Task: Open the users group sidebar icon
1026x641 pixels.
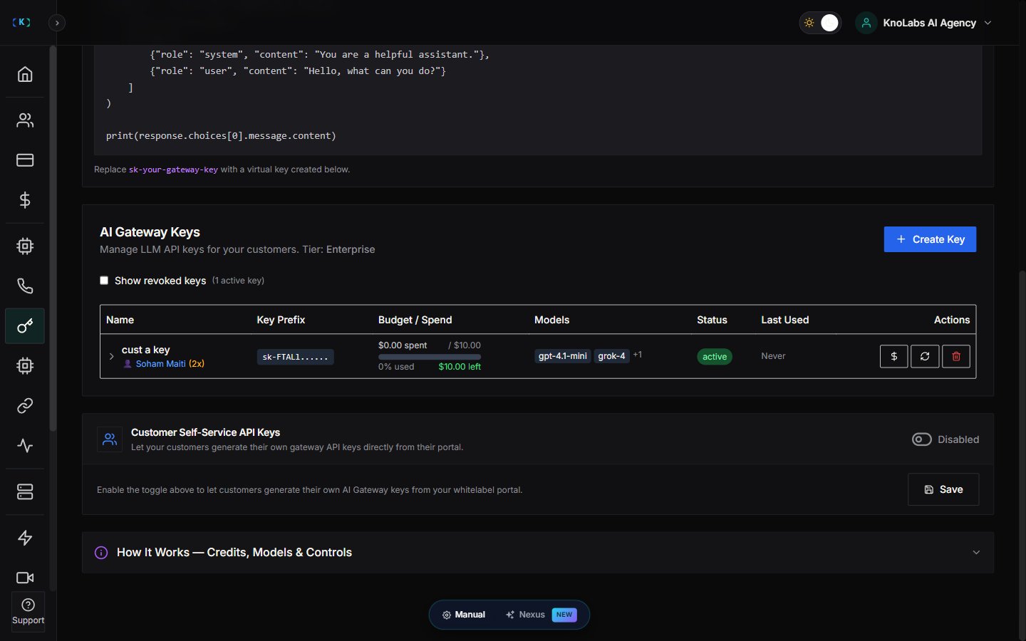Action: pyautogui.click(x=25, y=120)
